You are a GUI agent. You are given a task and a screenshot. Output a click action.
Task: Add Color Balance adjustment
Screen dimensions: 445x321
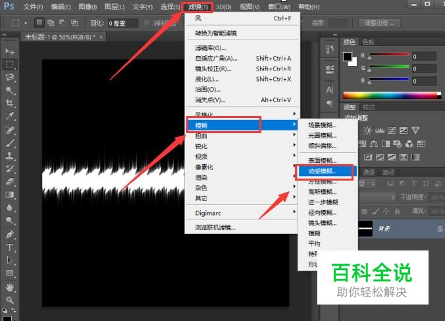(x=373, y=144)
